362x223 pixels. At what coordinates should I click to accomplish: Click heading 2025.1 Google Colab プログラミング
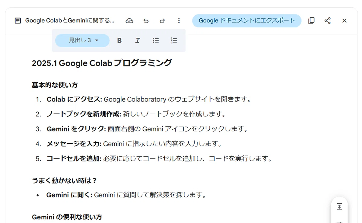tap(102, 63)
